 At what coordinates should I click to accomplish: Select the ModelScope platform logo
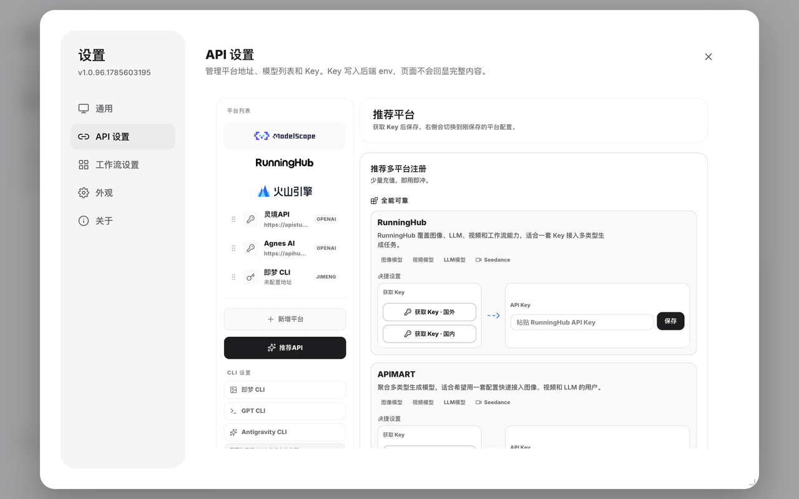pyautogui.click(x=285, y=136)
